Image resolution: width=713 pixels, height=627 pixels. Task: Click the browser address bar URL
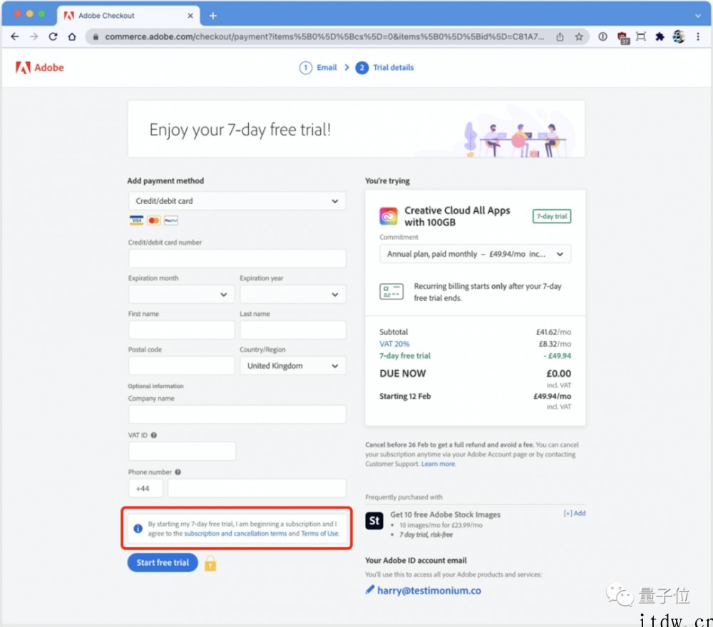[x=324, y=37]
